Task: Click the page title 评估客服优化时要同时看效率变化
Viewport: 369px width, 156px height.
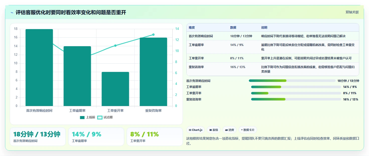Action: click(71, 13)
